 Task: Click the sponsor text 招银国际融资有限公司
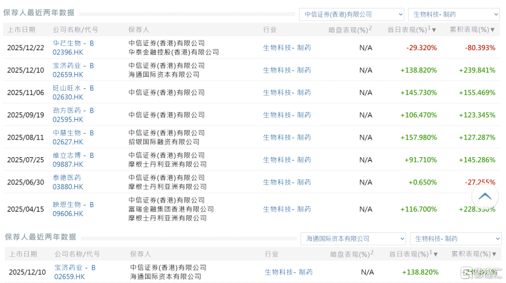164,141
